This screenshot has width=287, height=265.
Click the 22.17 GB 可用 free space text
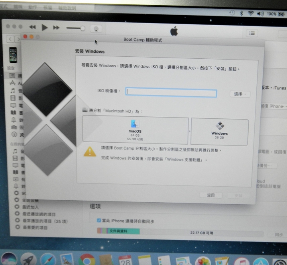[x=202, y=233]
